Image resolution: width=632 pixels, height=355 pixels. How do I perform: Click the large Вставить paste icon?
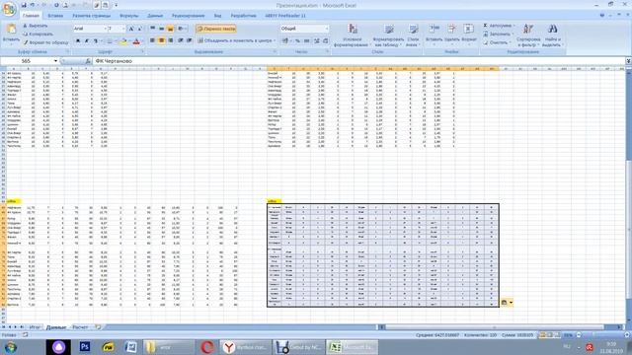click(x=11, y=30)
